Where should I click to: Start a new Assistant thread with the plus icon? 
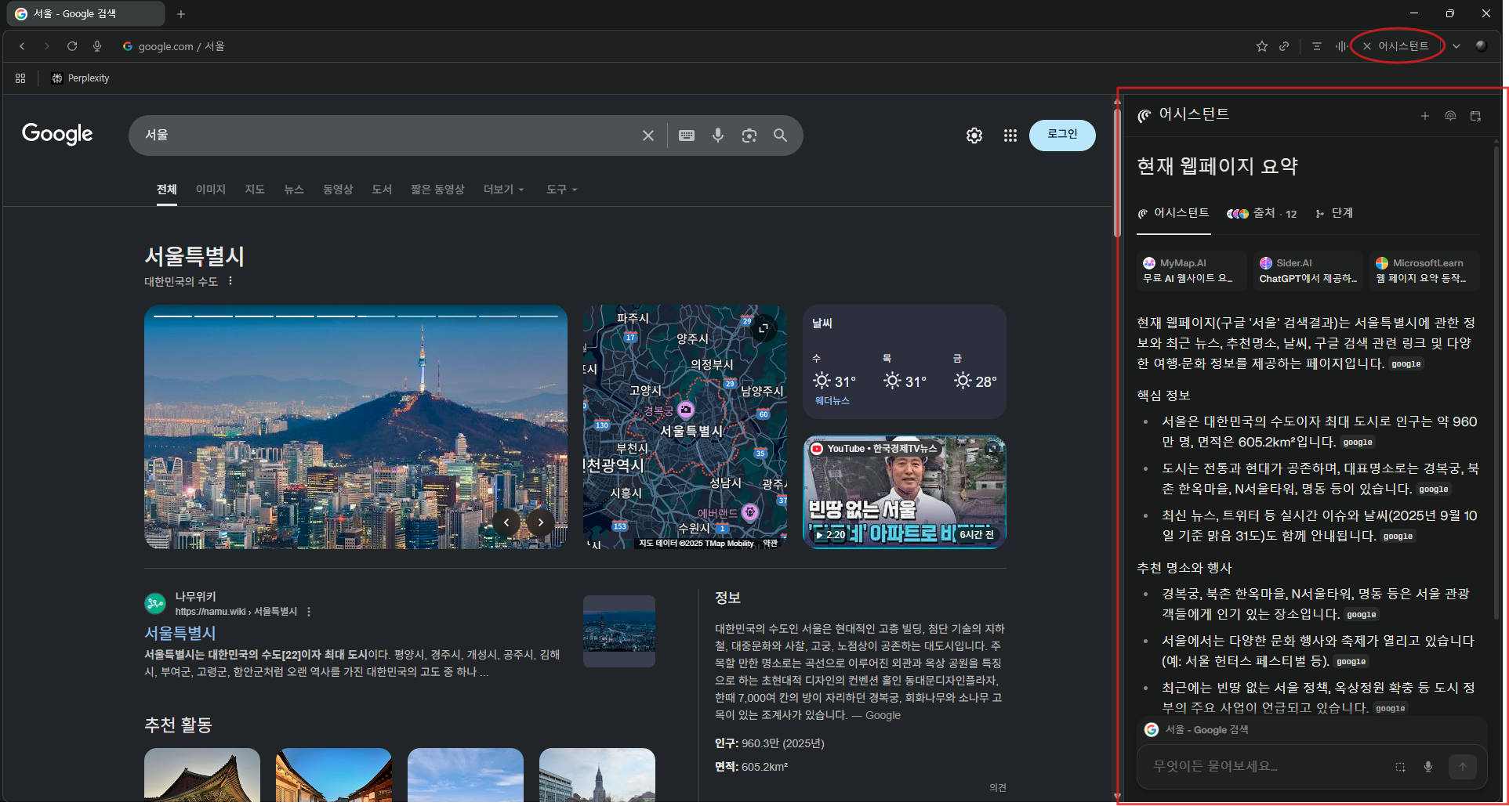[1425, 116]
